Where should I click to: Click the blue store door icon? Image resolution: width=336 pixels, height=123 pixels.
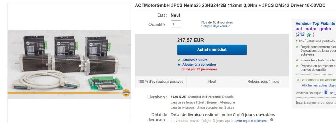click(x=326, y=92)
